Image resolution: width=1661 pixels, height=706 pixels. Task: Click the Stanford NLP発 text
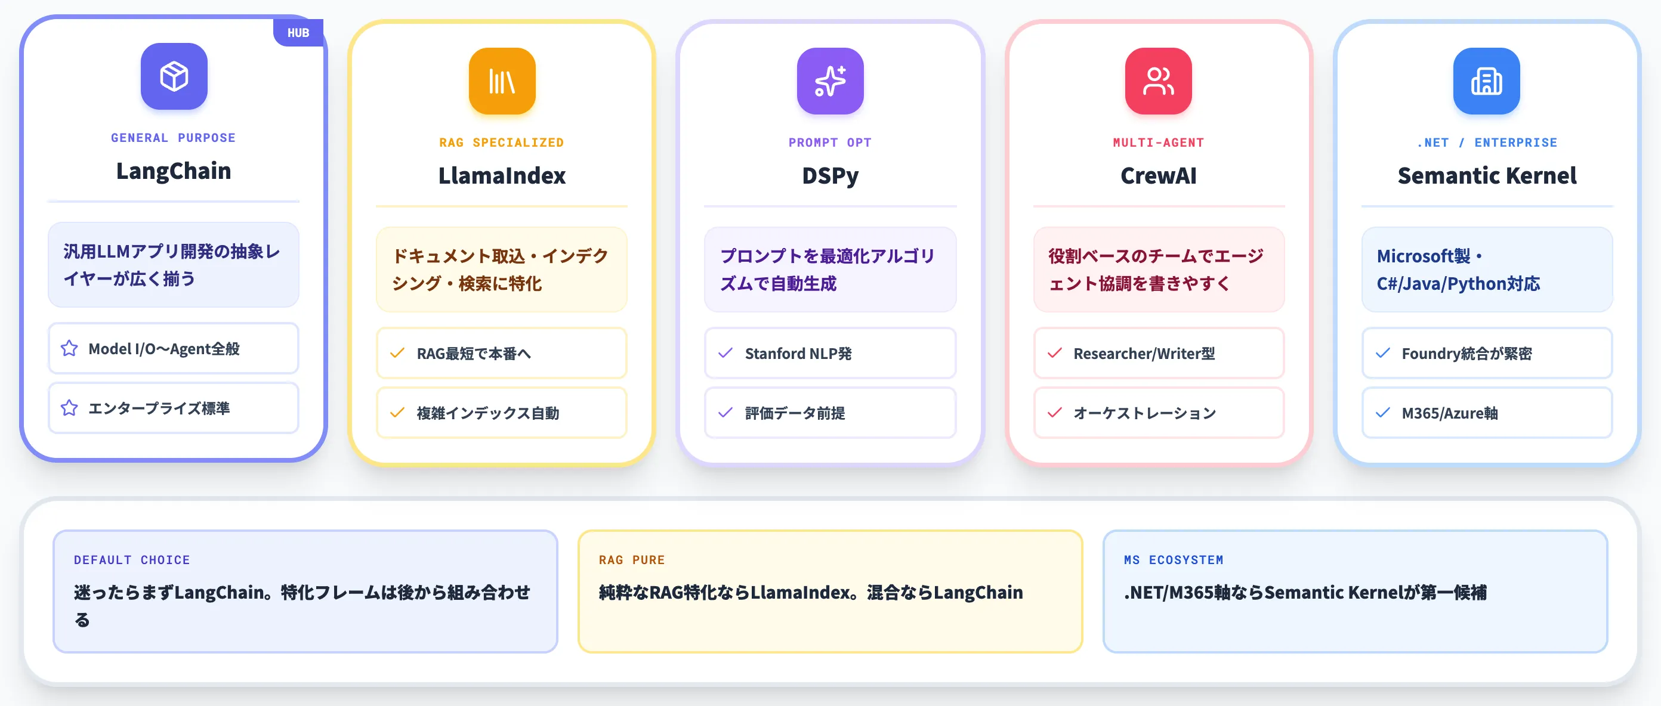click(798, 353)
